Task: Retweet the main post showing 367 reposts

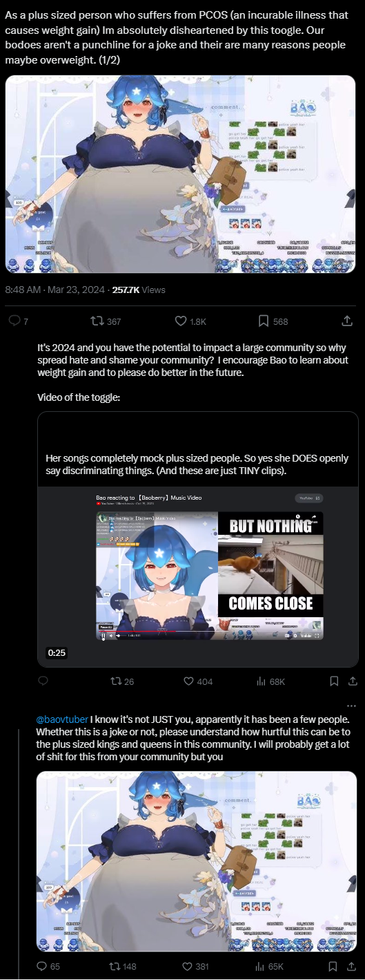Action: pyautogui.click(x=106, y=321)
